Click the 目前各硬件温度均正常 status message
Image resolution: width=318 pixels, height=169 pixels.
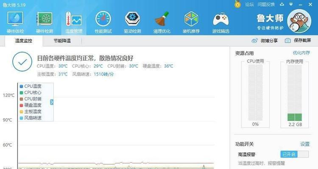85,58
